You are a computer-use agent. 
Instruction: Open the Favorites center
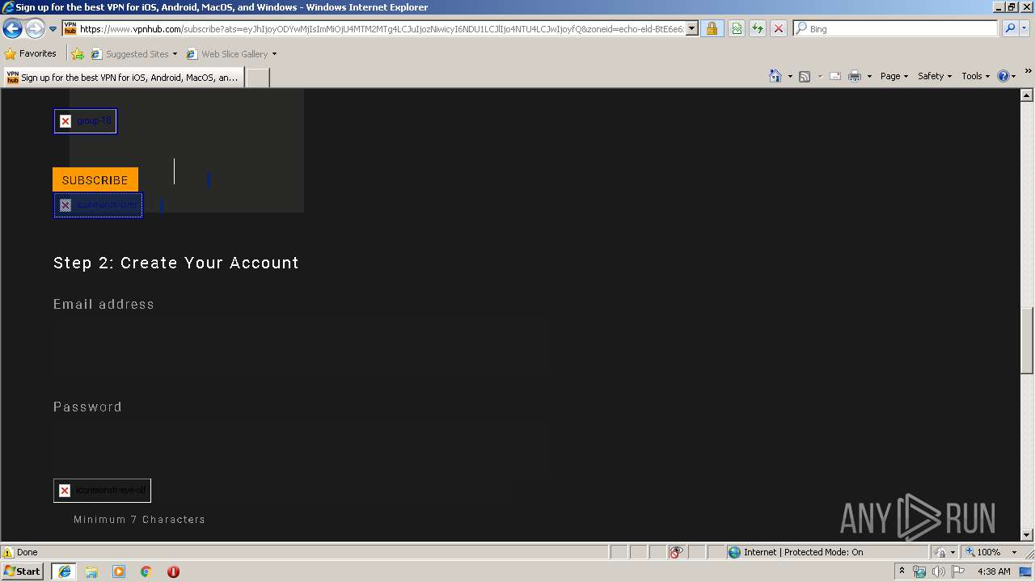[30, 54]
